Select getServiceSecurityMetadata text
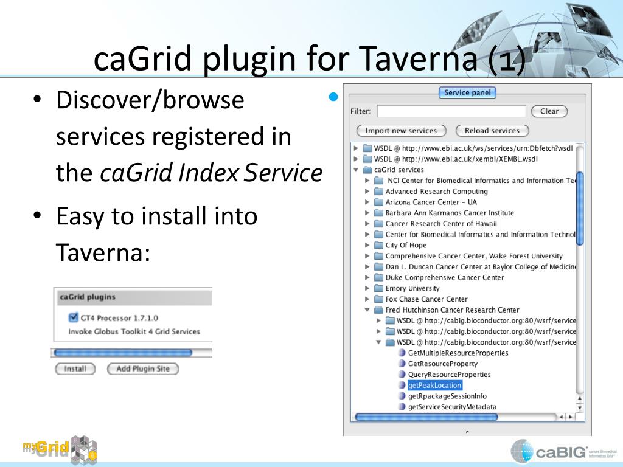Screen dimensions: 623x467 point(452,407)
